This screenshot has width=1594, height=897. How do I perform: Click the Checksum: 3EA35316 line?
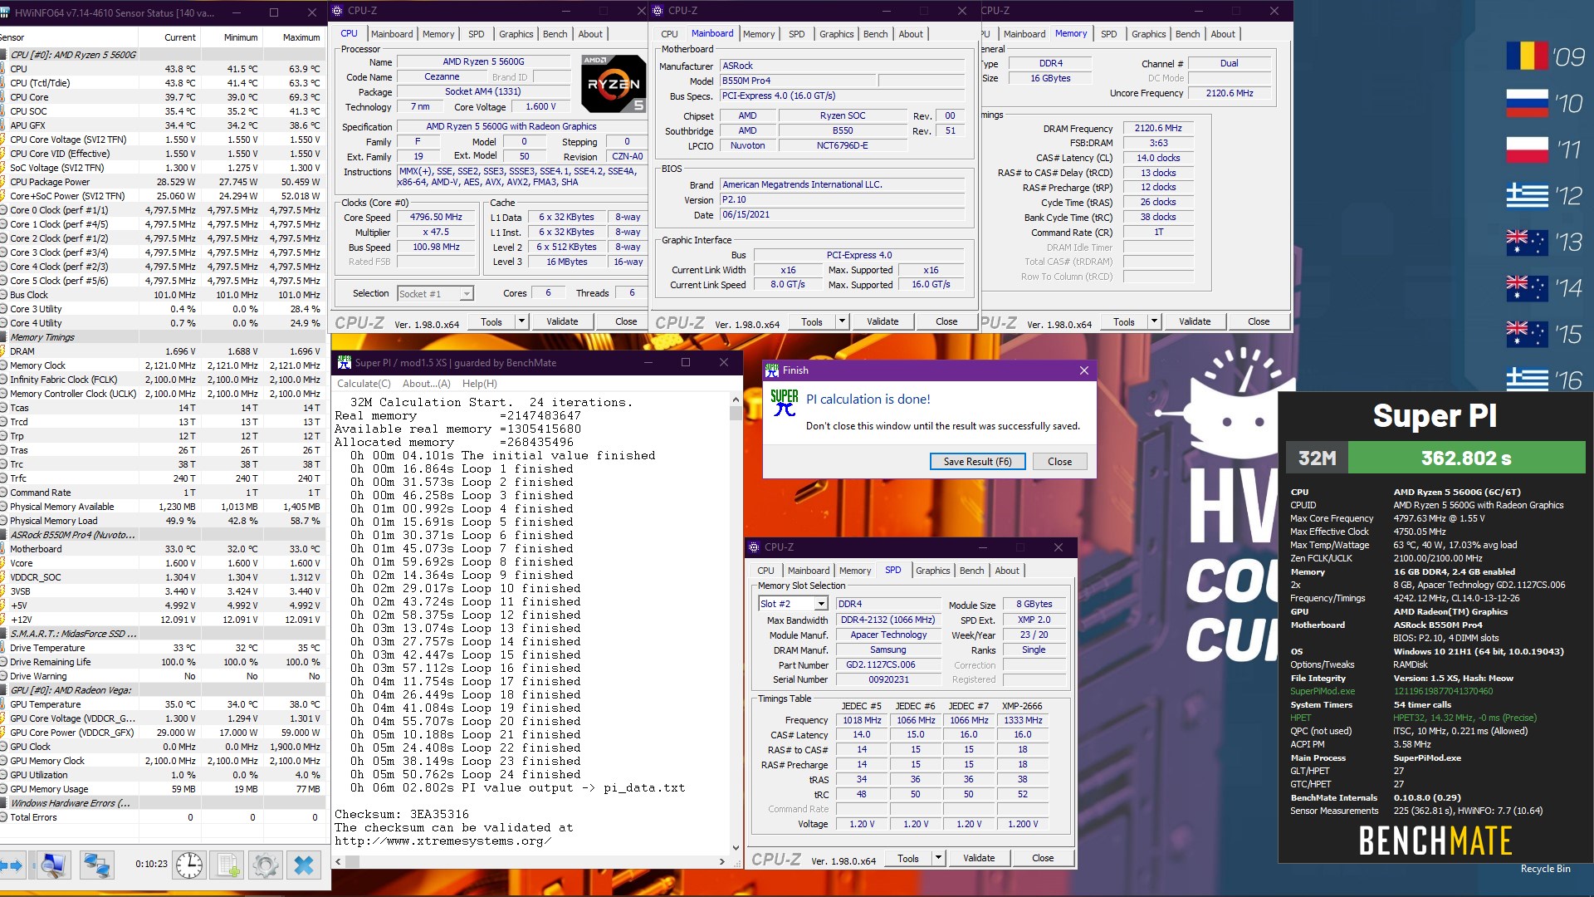click(402, 814)
